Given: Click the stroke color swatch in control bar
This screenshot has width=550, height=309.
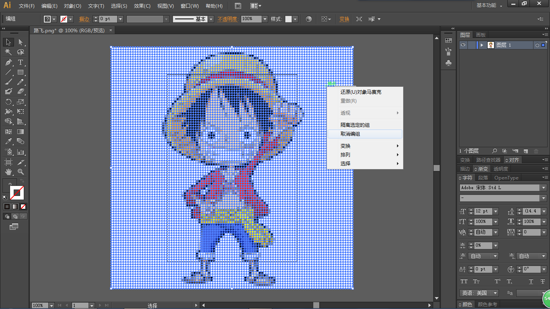Looking at the screenshot, I should tap(64, 19).
